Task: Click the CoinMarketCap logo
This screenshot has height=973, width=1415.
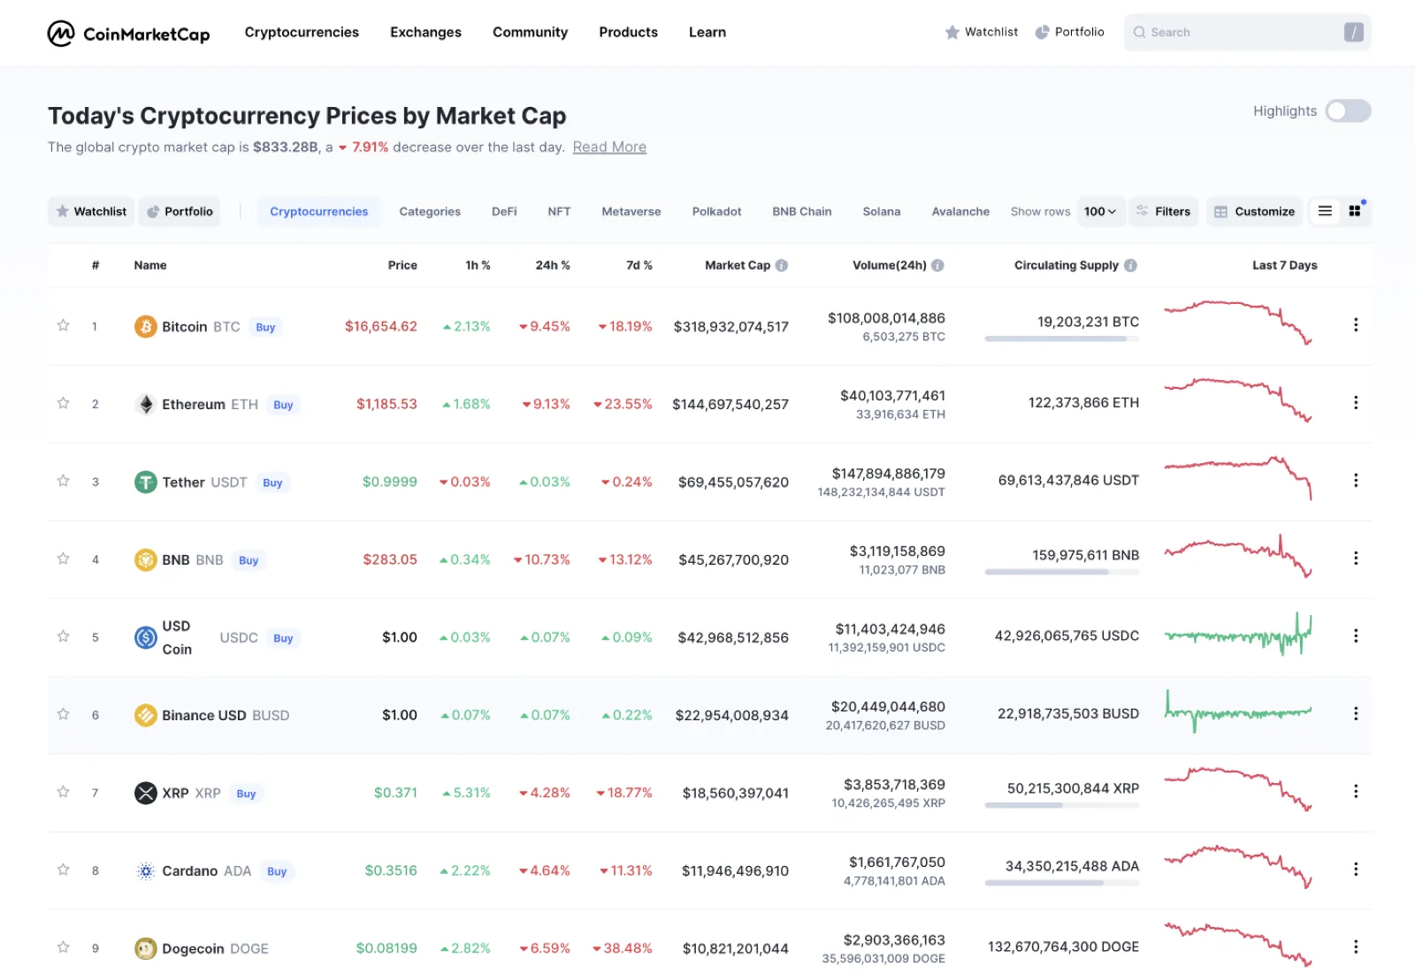Action: (128, 34)
